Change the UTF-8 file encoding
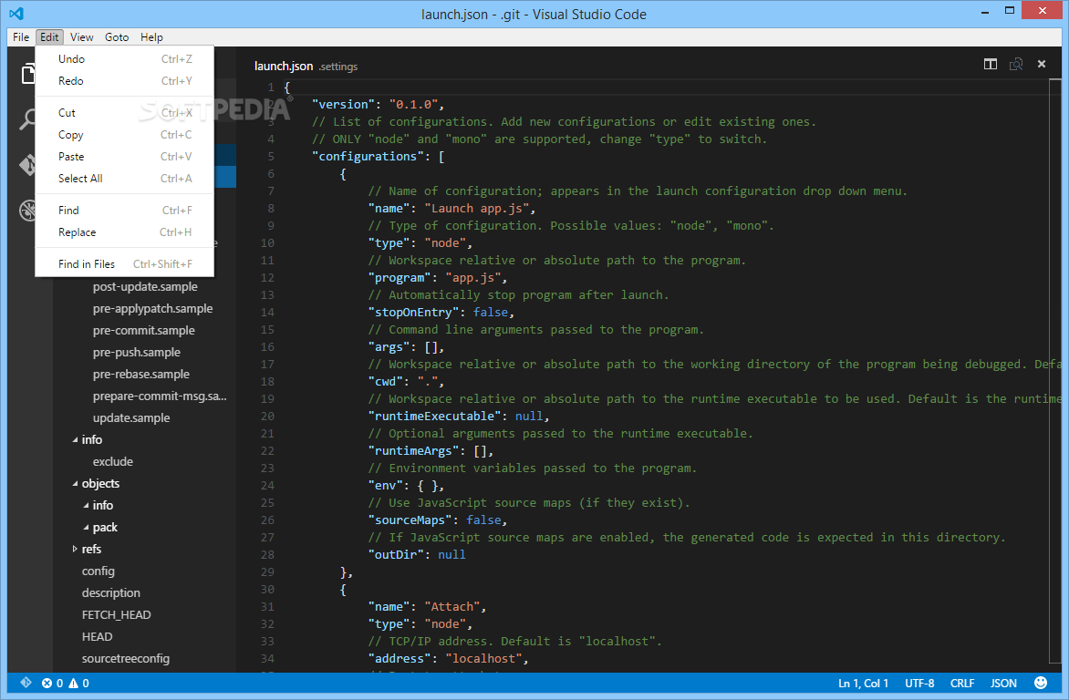Image resolution: width=1069 pixels, height=700 pixels. tap(919, 683)
